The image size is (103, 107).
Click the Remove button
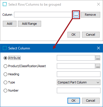pyautogui.click(x=90, y=15)
